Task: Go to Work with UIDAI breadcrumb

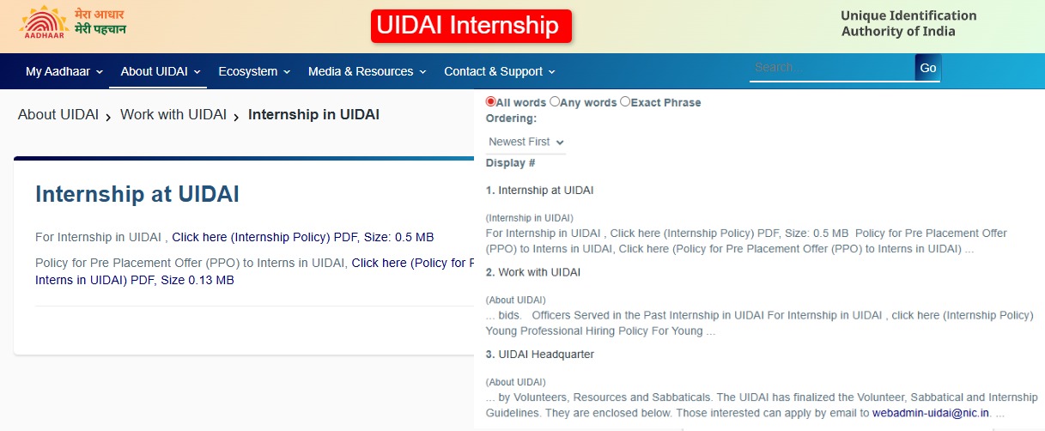Action: point(173,114)
